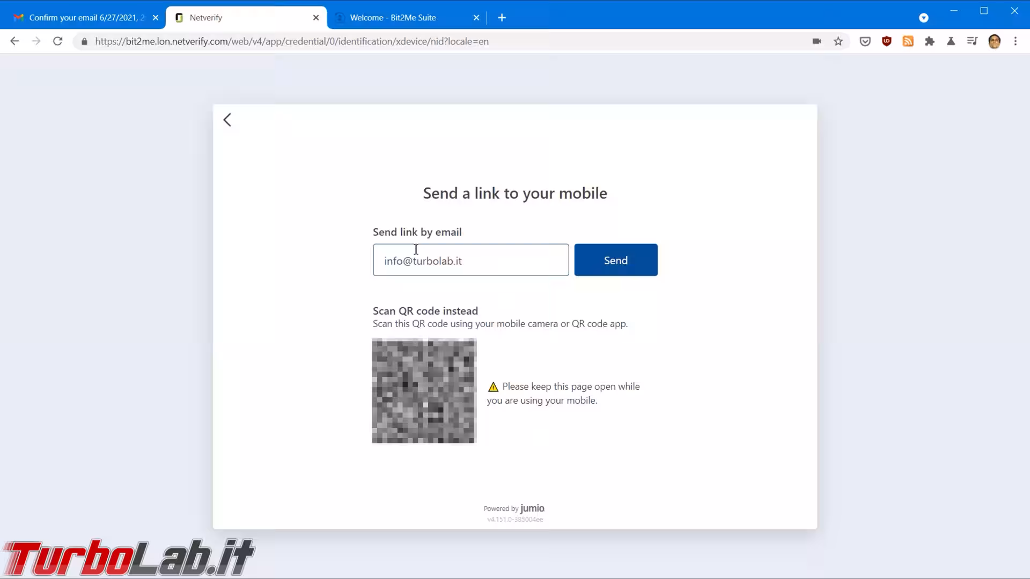Screen dimensions: 1030x579
Task: Click the blurred QR code image
Action: (424, 391)
